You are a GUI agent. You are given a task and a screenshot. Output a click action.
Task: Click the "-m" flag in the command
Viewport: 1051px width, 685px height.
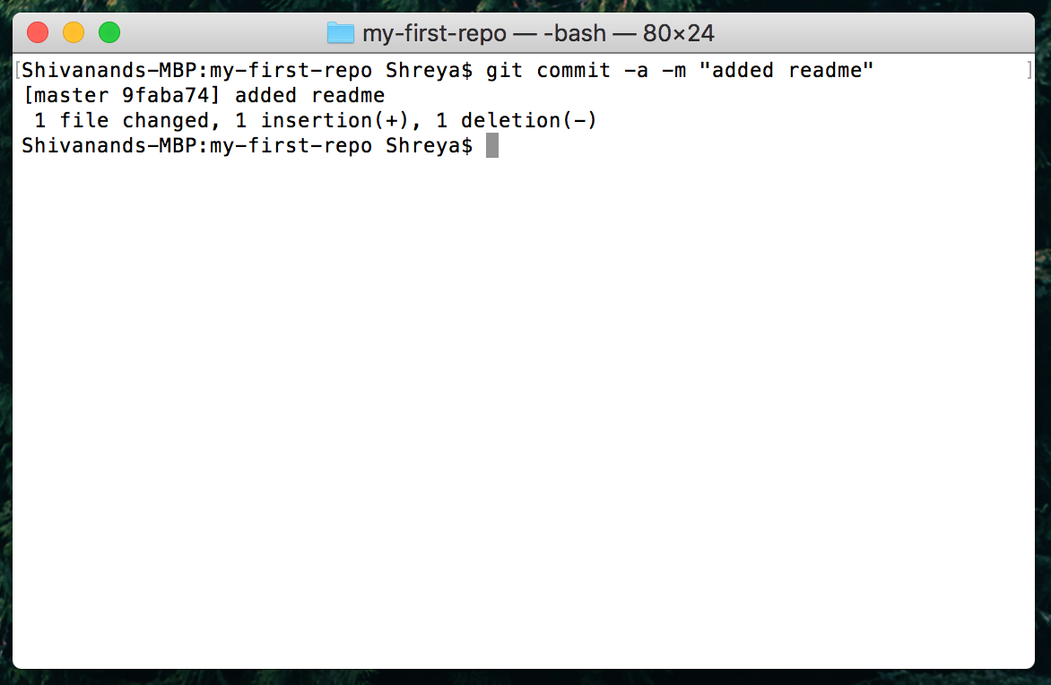[673, 70]
